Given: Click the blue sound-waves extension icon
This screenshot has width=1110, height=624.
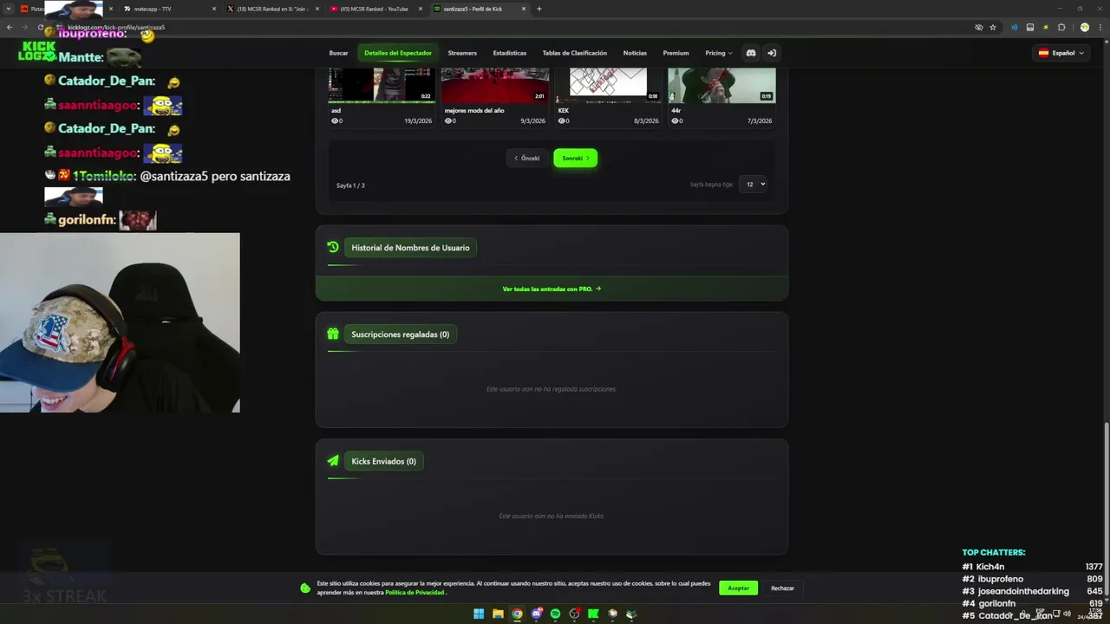Looking at the screenshot, I should [1015, 27].
